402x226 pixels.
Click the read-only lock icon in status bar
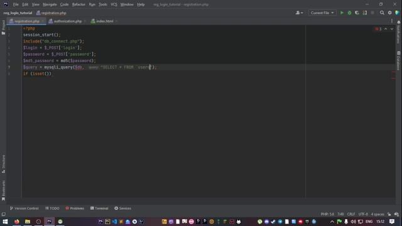point(389,214)
